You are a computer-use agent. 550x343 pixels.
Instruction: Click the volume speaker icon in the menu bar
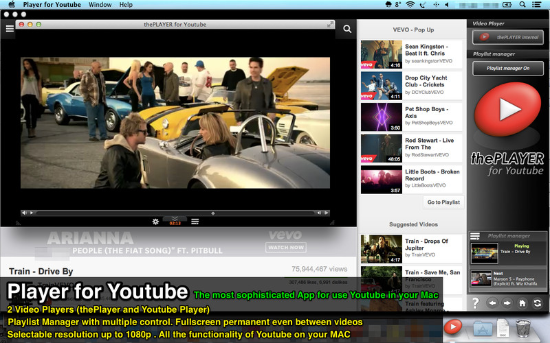click(448, 5)
